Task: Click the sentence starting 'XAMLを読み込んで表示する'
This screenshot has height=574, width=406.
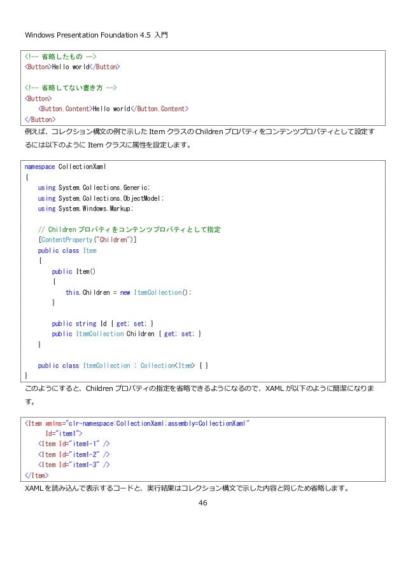Action: (187, 488)
